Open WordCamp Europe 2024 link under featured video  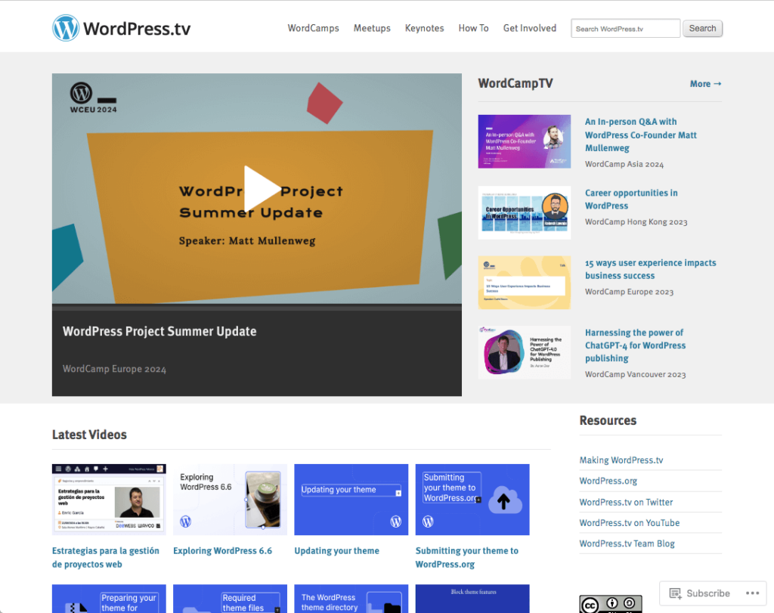point(114,369)
